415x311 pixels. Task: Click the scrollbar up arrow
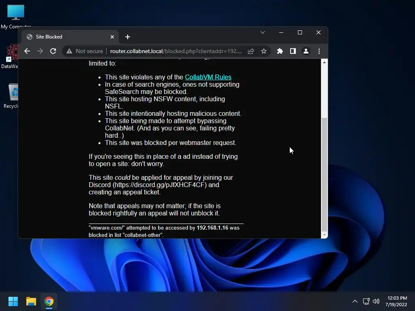324,62
